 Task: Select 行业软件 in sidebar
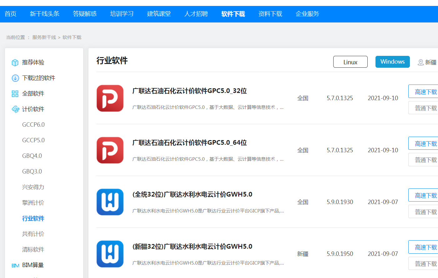pos(33,218)
